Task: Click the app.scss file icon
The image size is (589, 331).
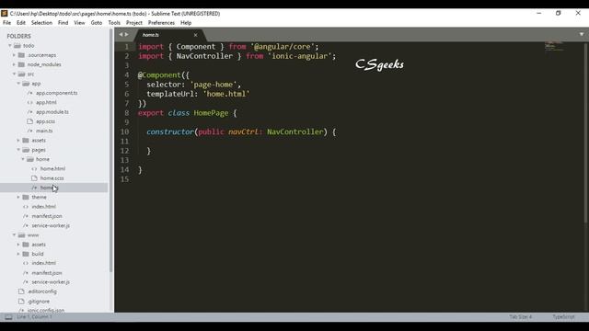Action: click(x=30, y=121)
